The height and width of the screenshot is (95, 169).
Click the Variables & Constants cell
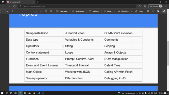pyautogui.click(x=83, y=40)
